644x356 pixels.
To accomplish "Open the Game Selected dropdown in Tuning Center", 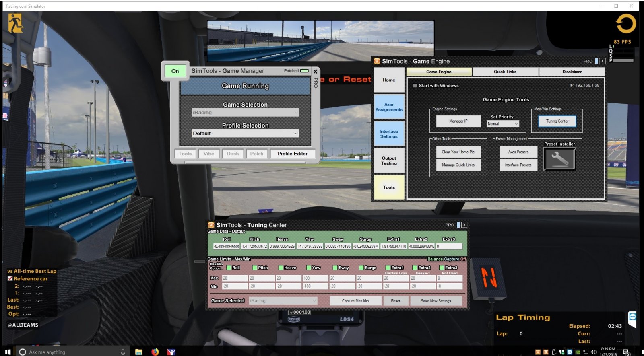I will coord(283,301).
